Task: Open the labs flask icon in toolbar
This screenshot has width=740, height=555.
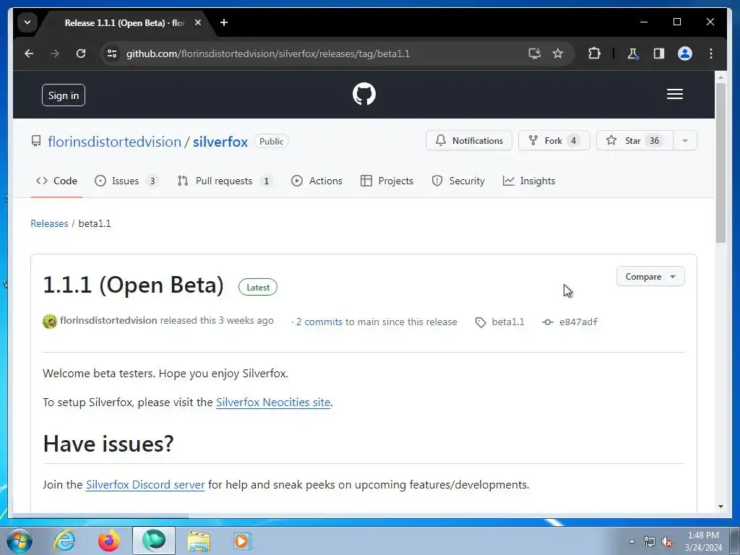Action: click(633, 53)
